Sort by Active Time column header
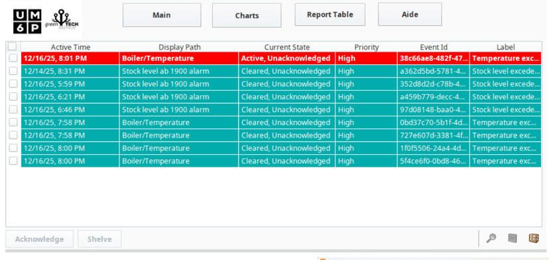 (x=70, y=47)
